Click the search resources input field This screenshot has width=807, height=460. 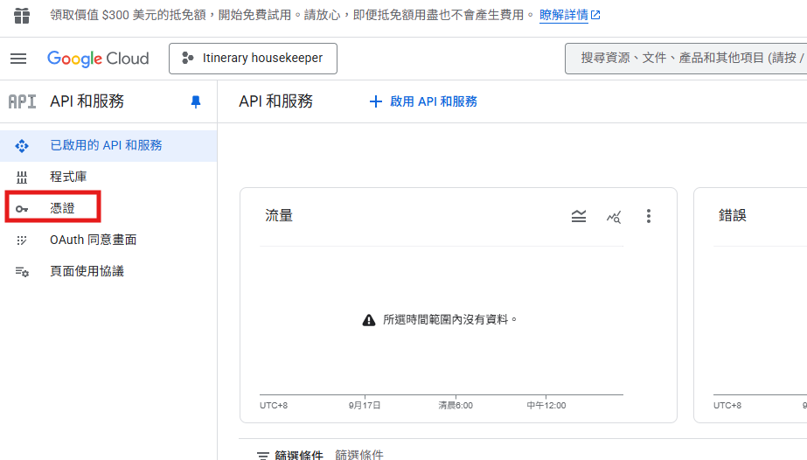click(x=686, y=59)
